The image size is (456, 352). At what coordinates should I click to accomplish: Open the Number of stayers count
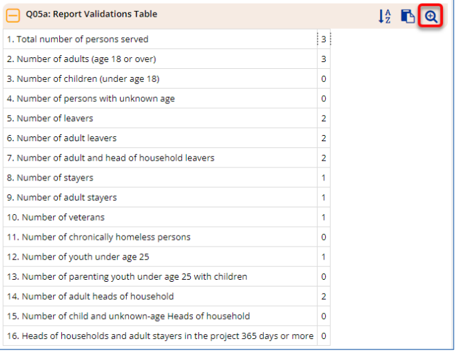[x=324, y=178]
